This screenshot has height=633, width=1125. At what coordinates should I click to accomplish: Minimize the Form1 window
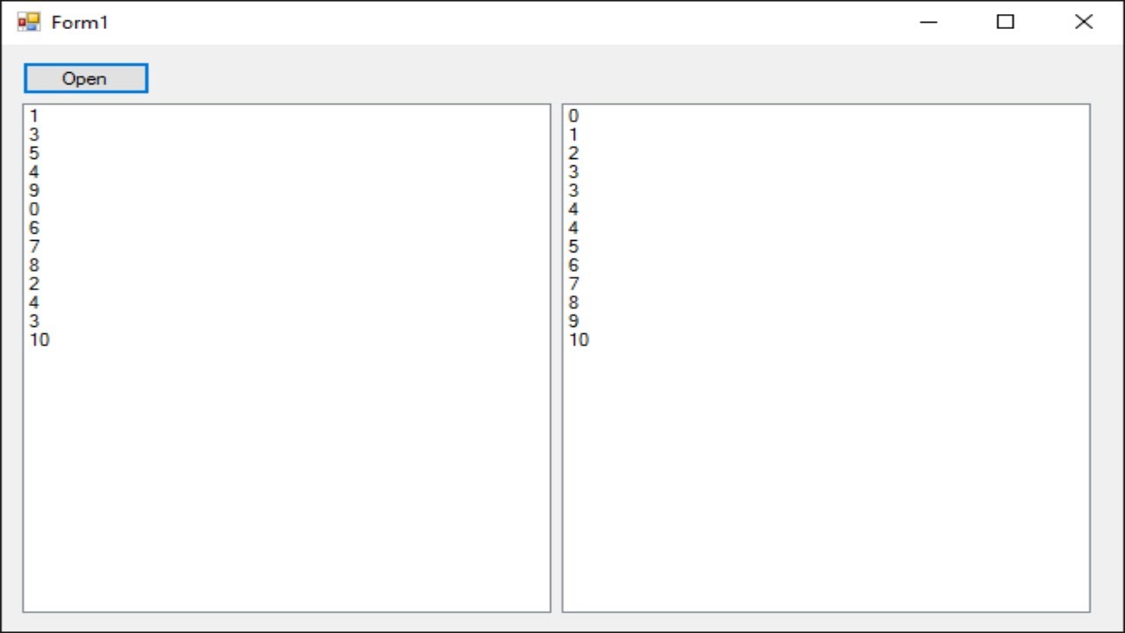click(928, 22)
